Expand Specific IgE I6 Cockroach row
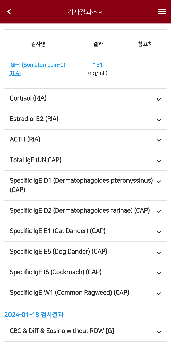171x349 pixels. pyautogui.click(x=86, y=272)
